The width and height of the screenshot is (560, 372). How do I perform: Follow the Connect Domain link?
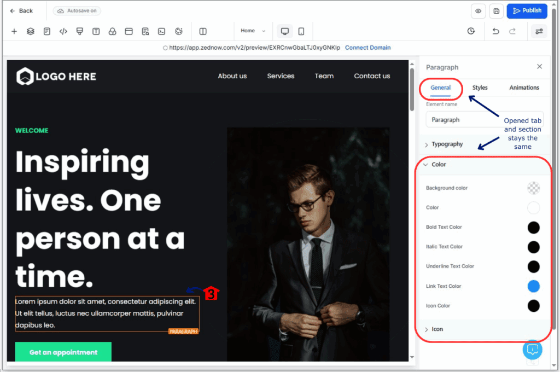(367, 48)
